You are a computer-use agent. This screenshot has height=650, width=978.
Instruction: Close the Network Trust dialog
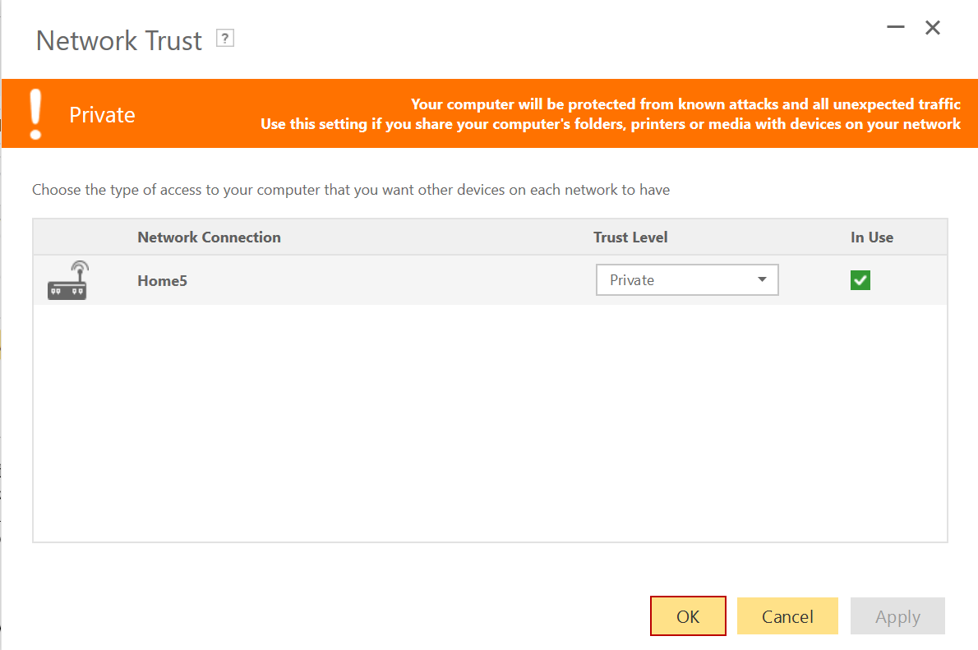[x=933, y=28]
